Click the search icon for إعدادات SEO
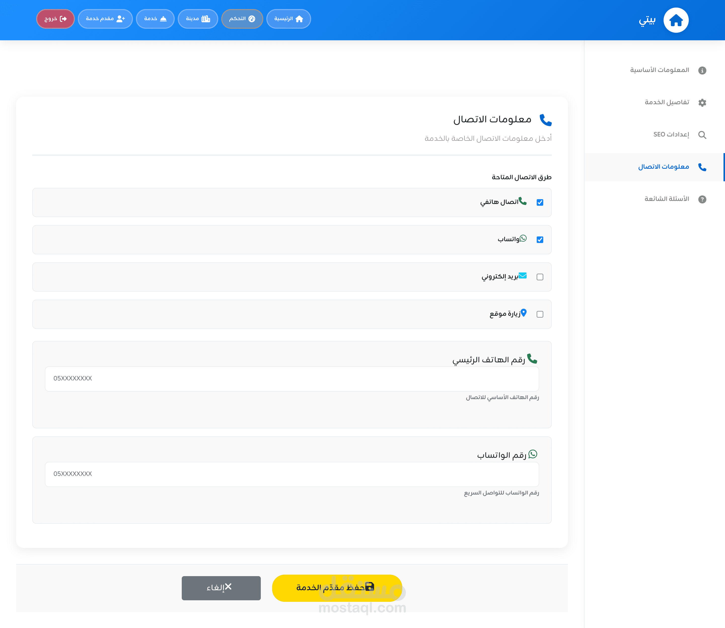This screenshot has width=725, height=628. [x=702, y=135]
